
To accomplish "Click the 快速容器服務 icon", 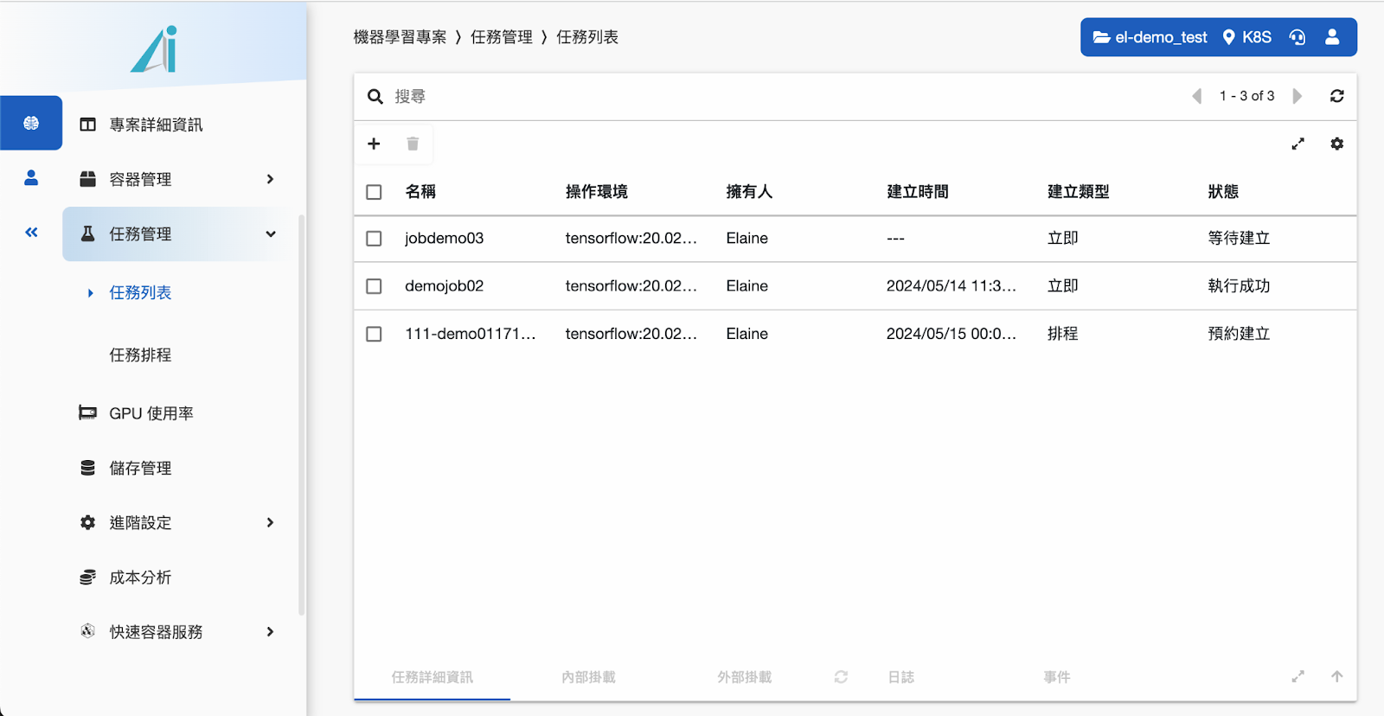I will click(87, 631).
